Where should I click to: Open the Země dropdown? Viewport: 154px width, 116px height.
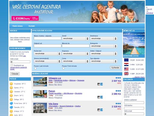[x=75, y=39]
